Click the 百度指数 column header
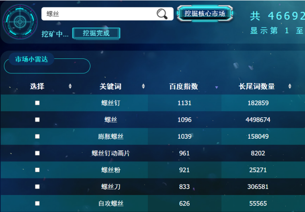Screen dimensions: 305x212 [184, 86]
